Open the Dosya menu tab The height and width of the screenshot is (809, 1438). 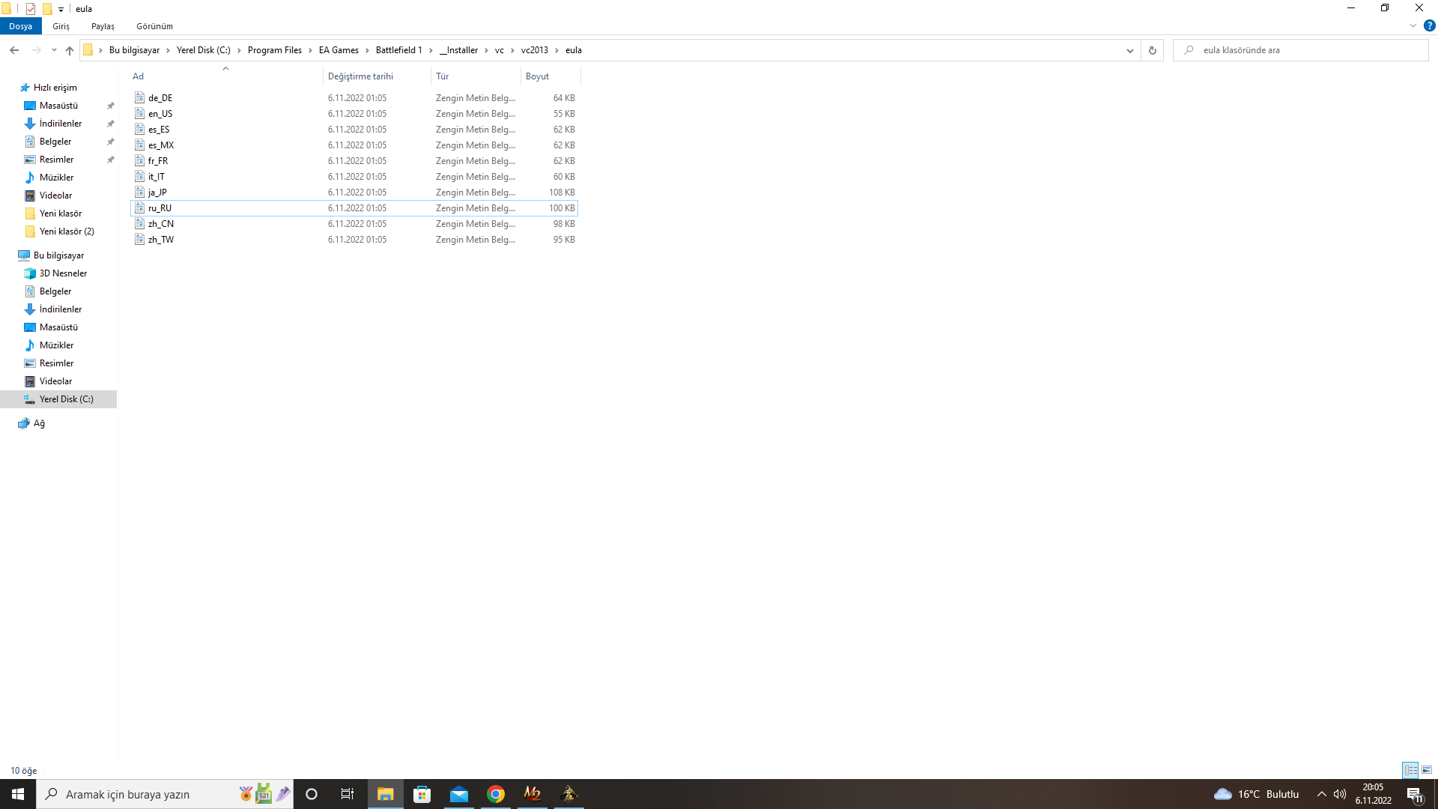pos(20,26)
